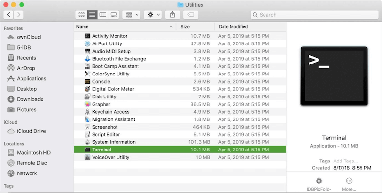Image resolution: width=382 pixels, height=193 pixels.
Task: Switch to icon view
Action: (81, 15)
